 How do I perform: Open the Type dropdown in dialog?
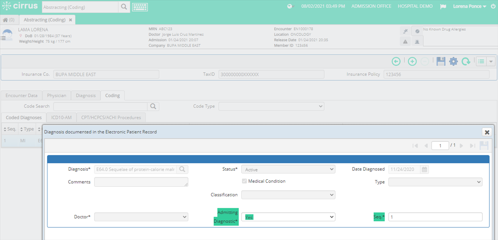pos(435,182)
